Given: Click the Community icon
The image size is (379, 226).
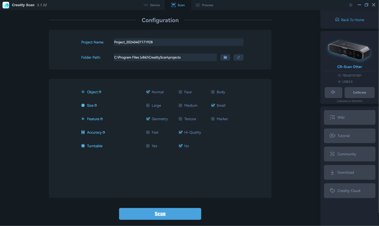Looking at the screenshot, I should [332, 154].
